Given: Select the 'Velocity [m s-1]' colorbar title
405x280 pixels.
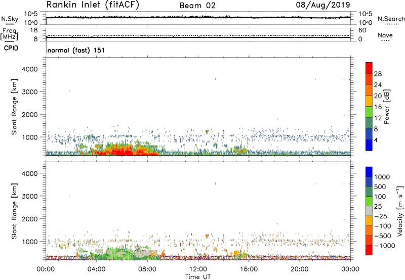Looking at the screenshot, I should 400,211.
